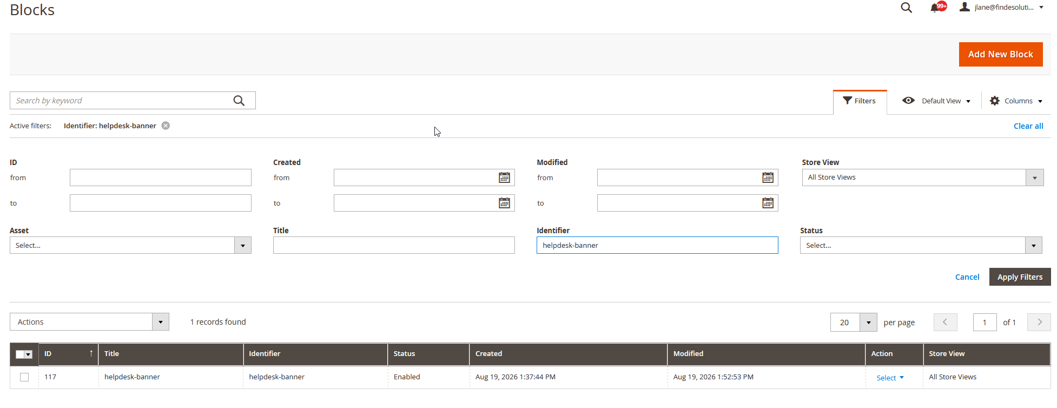Open calendar for Modified to date
This screenshot has height=408, width=1057.
click(x=768, y=203)
